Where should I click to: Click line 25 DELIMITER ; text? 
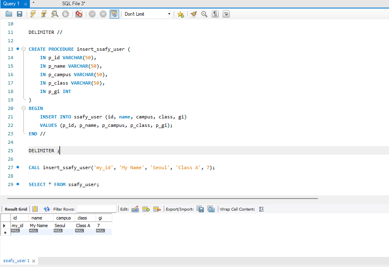pos(44,151)
